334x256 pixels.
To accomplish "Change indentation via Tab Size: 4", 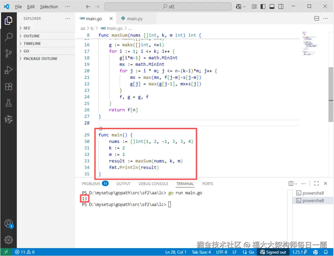I will (x=201, y=252).
